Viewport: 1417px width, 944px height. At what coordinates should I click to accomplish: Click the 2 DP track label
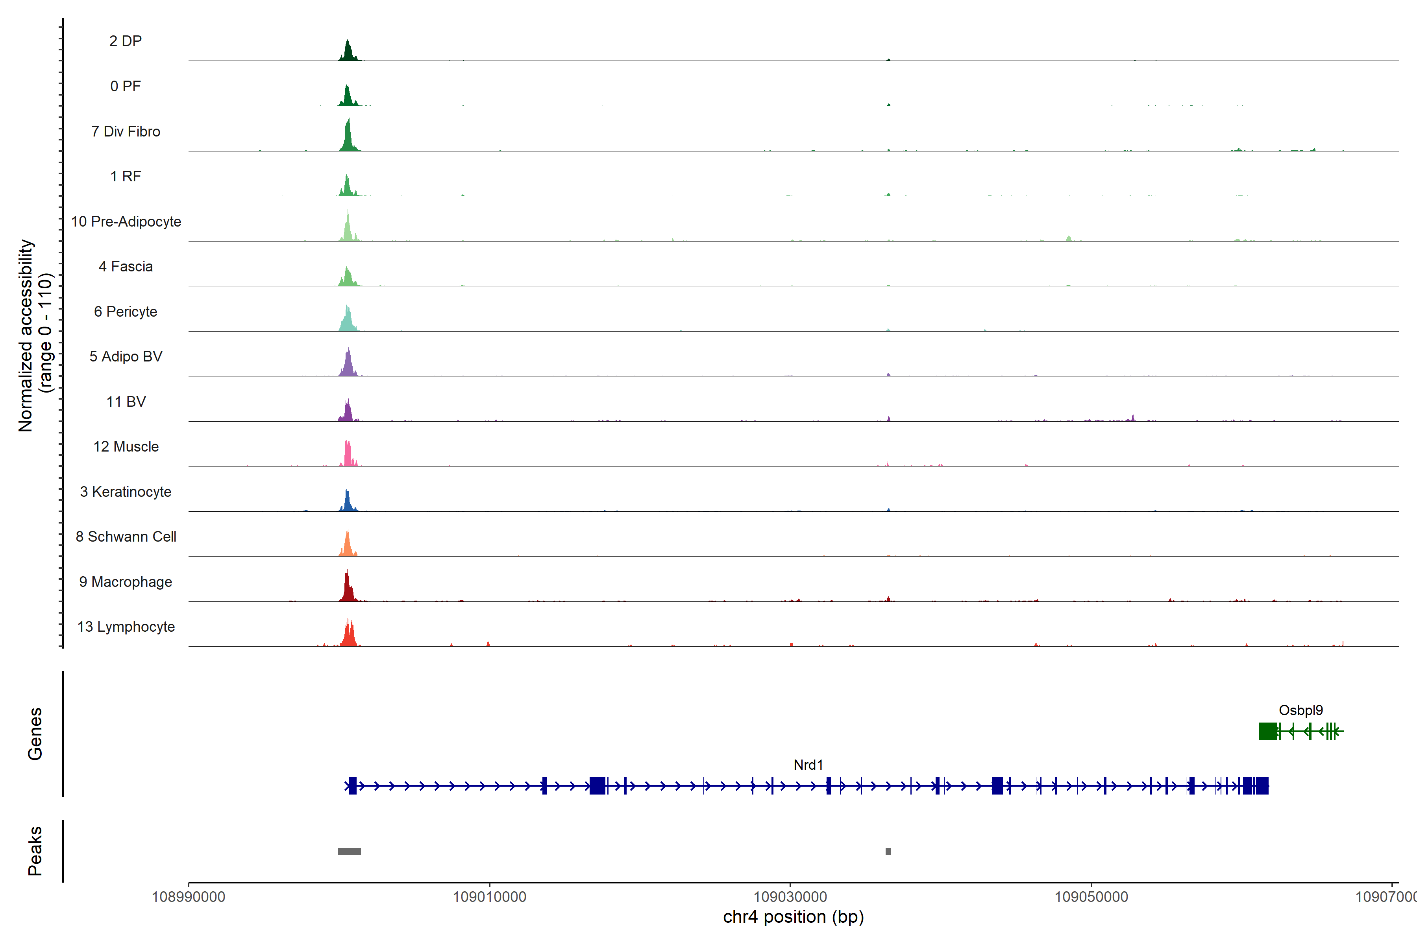[x=125, y=41]
